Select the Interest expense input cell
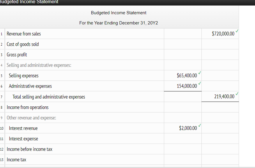255x168 pixels. coord(183,139)
